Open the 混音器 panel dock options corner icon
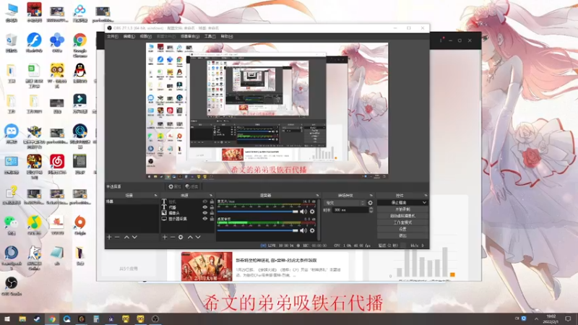Image resolution: width=578 pixels, height=325 pixels. click(x=317, y=195)
